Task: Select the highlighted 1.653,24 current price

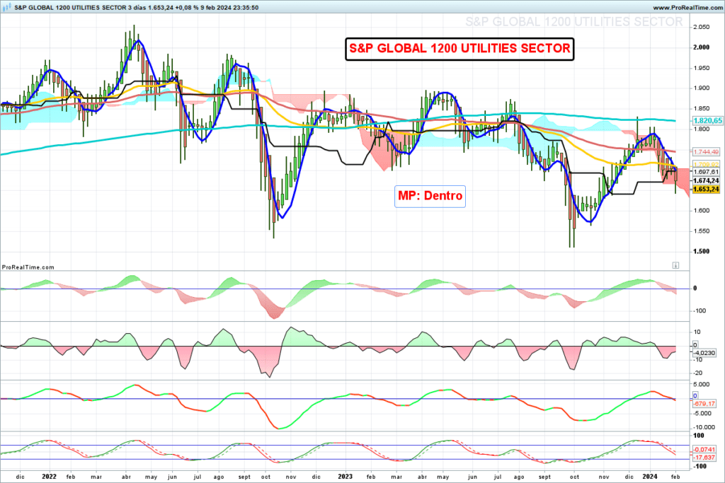Action: point(706,189)
